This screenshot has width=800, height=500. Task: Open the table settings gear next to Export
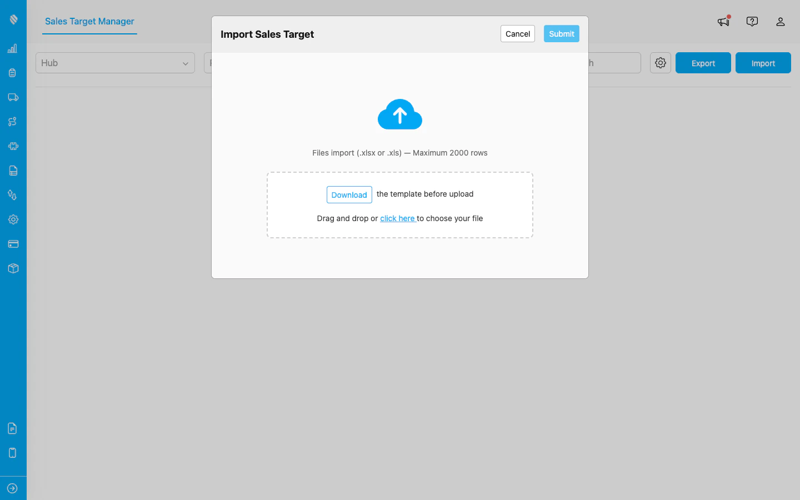pos(660,63)
